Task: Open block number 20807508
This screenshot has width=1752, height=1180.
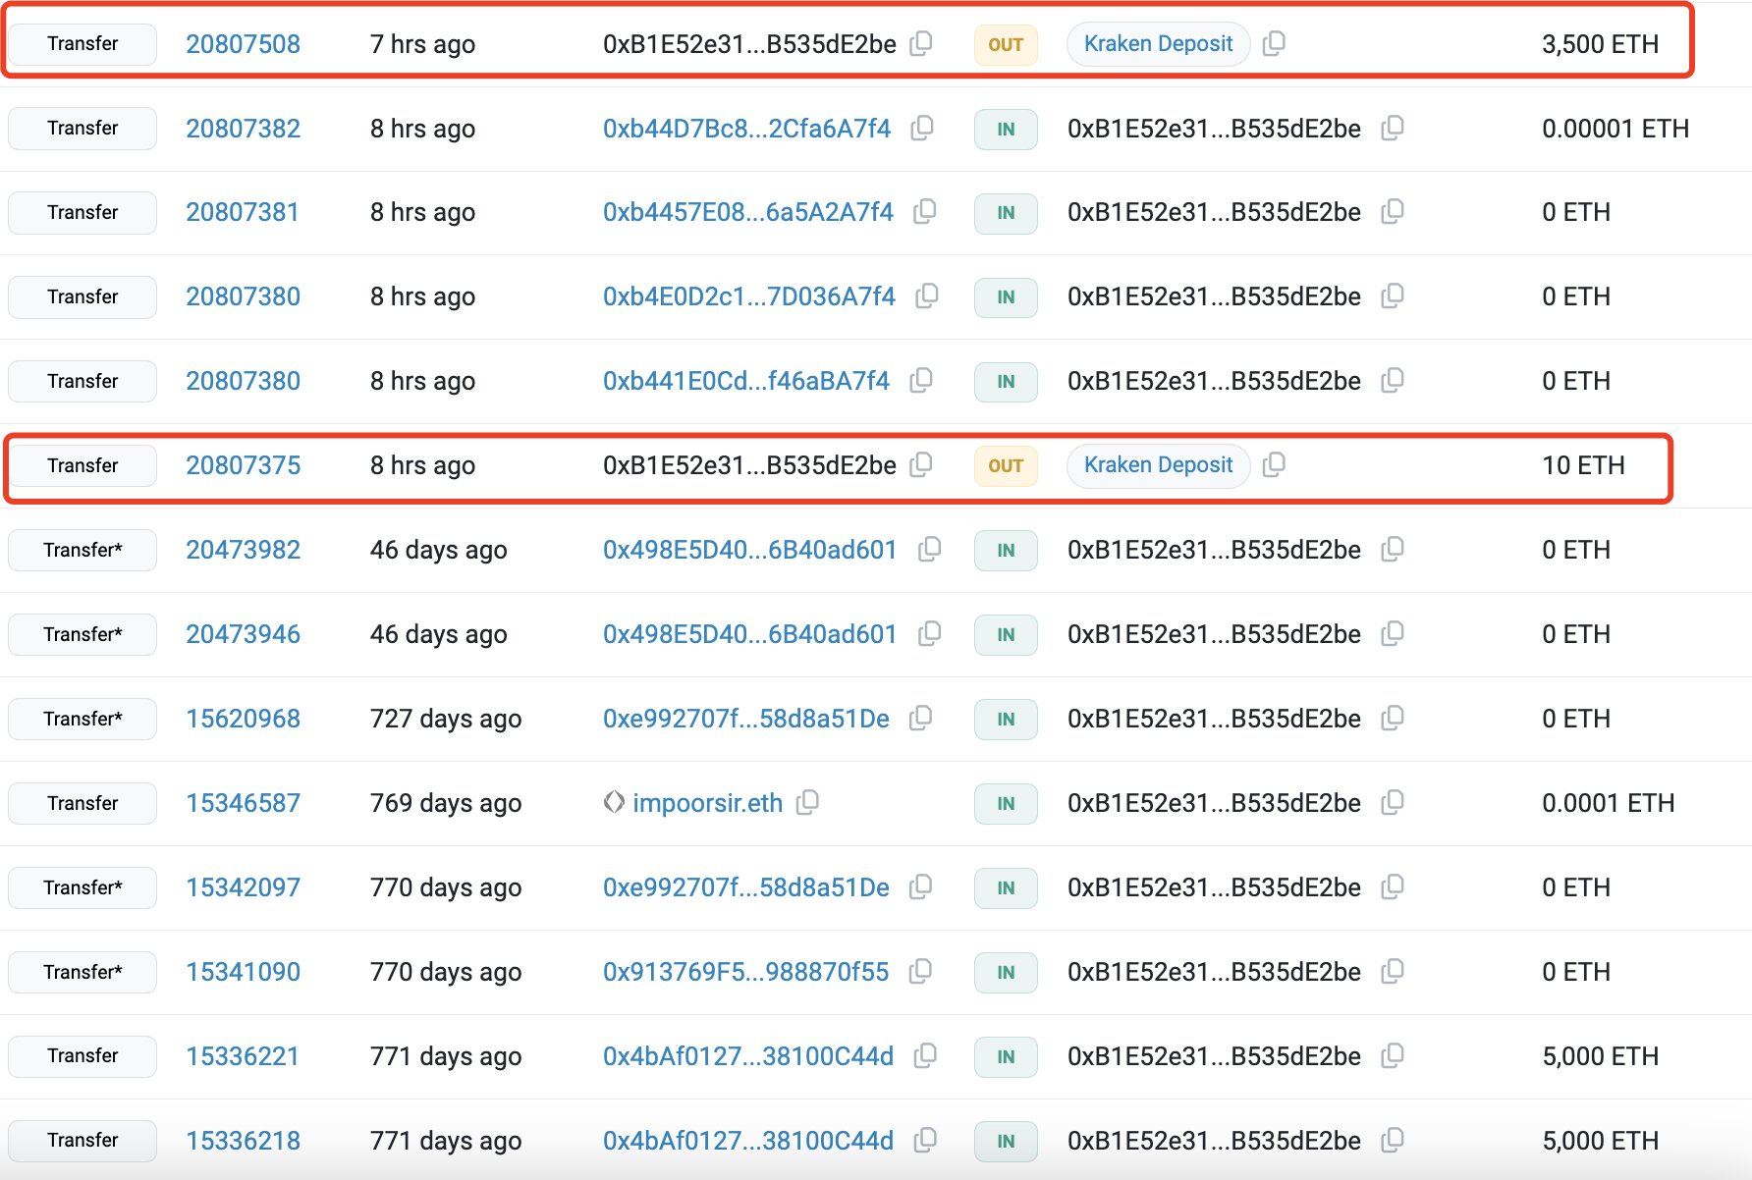Action: [243, 43]
